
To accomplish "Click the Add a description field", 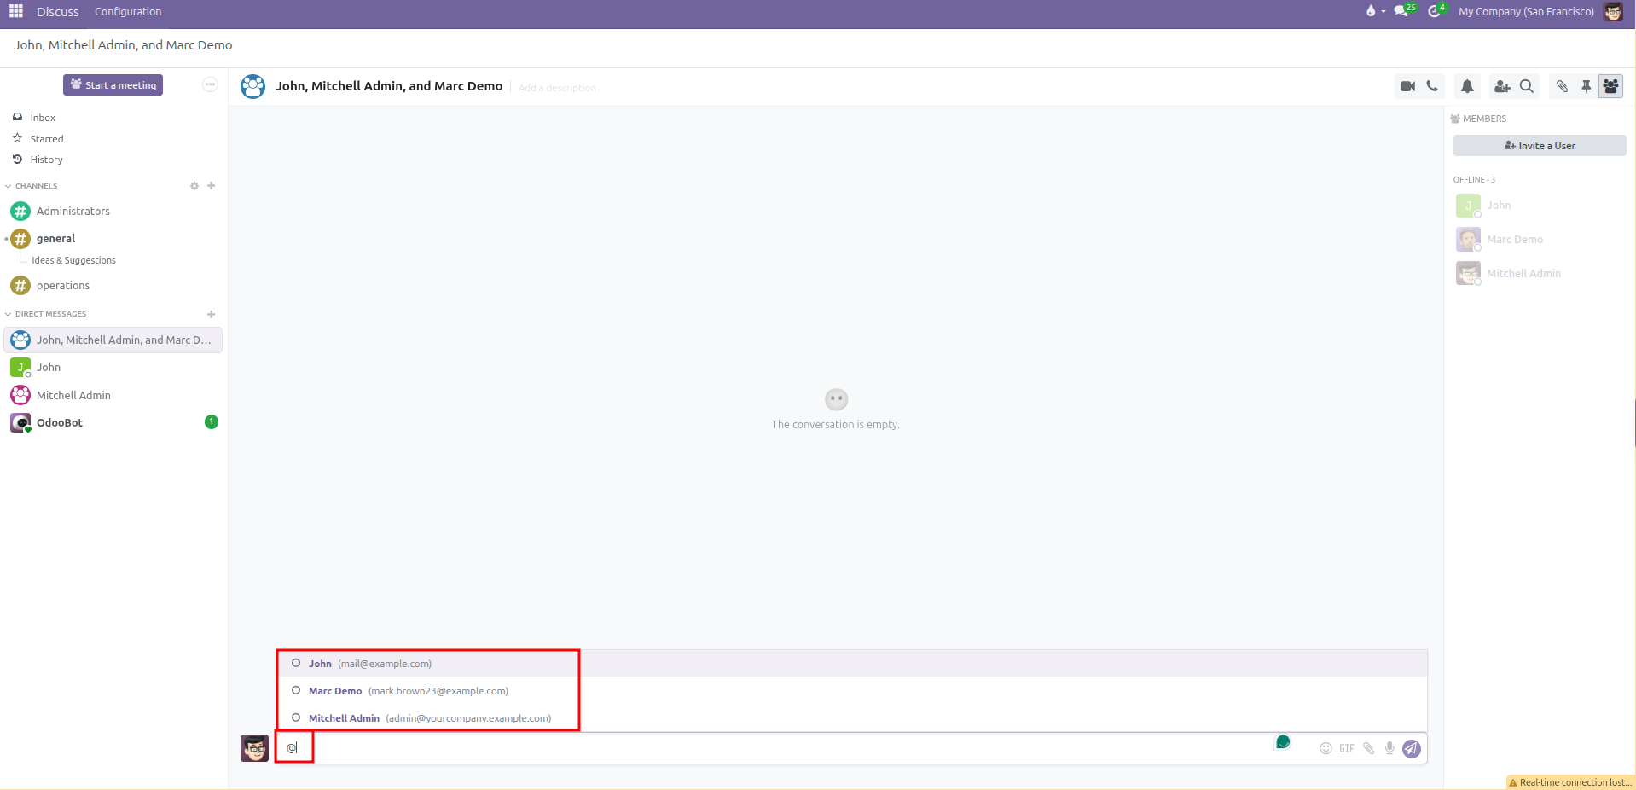I will point(557,88).
